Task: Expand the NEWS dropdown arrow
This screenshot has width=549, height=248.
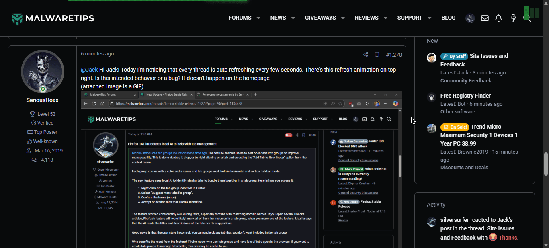Action: click(293, 18)
